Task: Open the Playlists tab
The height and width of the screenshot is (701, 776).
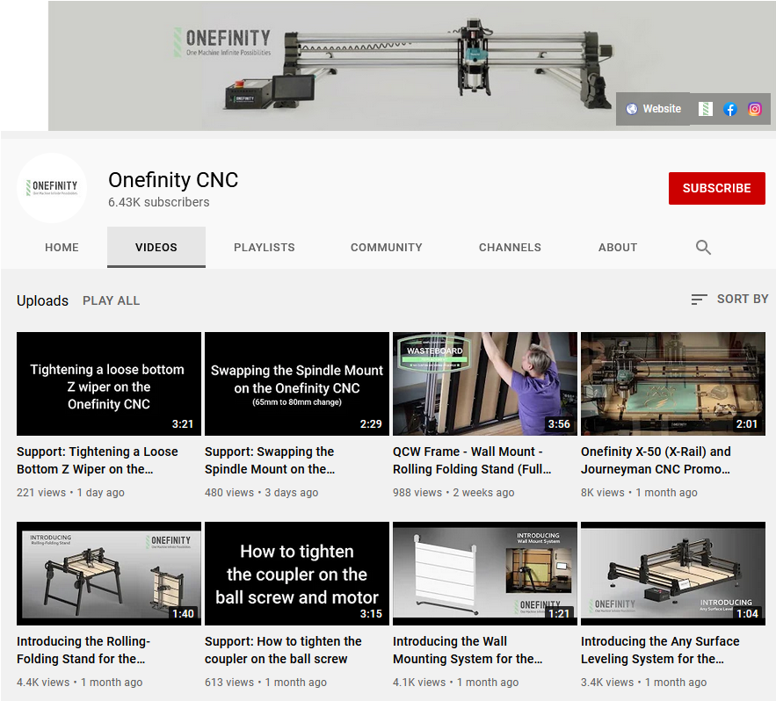Action: pyautogui.click(x=265, y=248)
